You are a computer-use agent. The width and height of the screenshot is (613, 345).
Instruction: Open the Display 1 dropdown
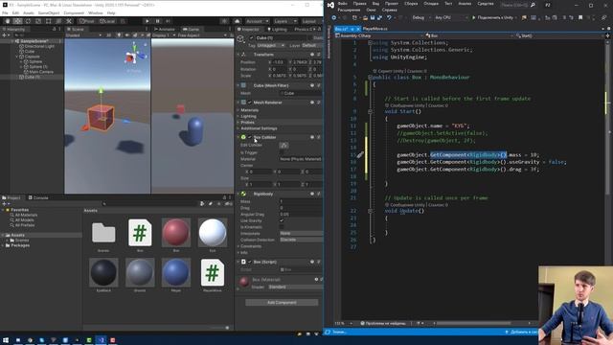click(163, 35)
